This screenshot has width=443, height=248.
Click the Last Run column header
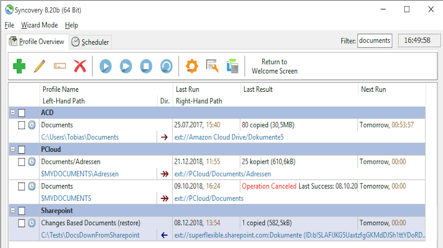coord(188,89)
